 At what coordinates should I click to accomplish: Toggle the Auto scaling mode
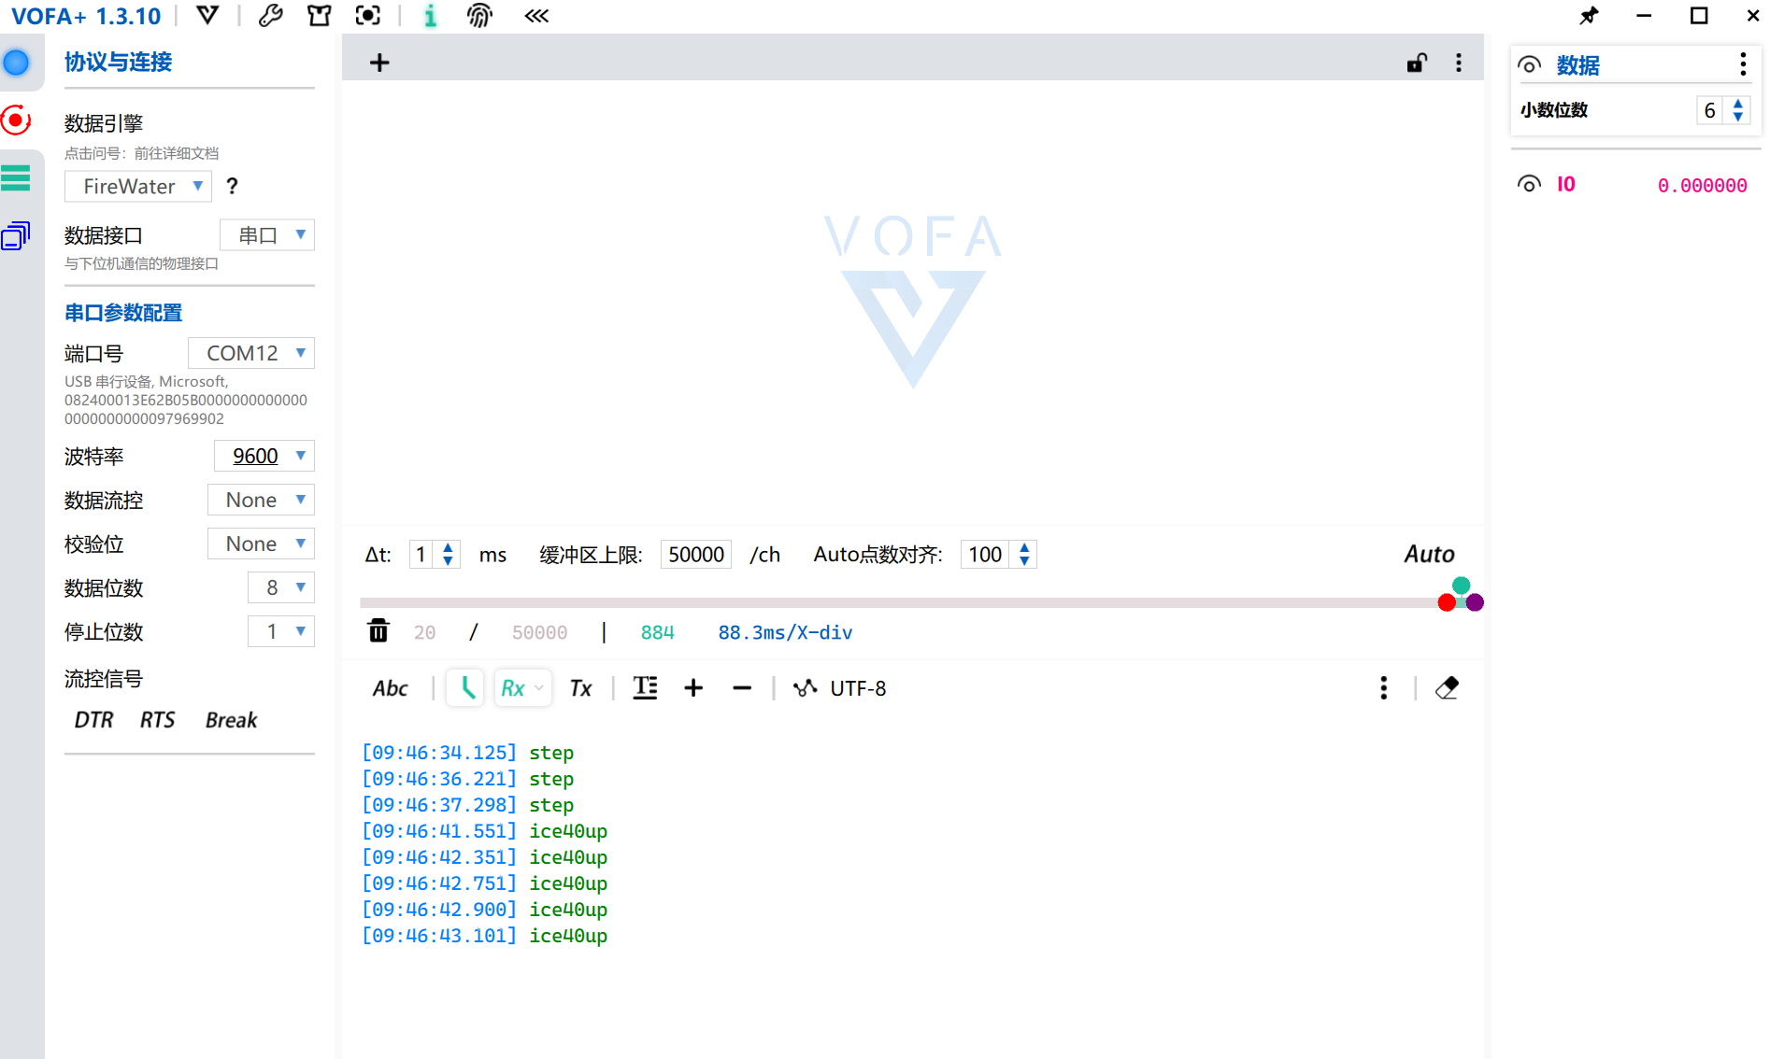pos(1429,554)
